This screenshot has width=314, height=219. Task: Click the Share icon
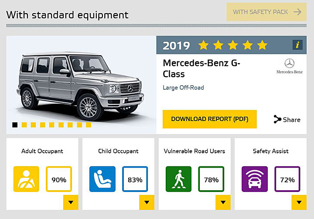[277, 119]
